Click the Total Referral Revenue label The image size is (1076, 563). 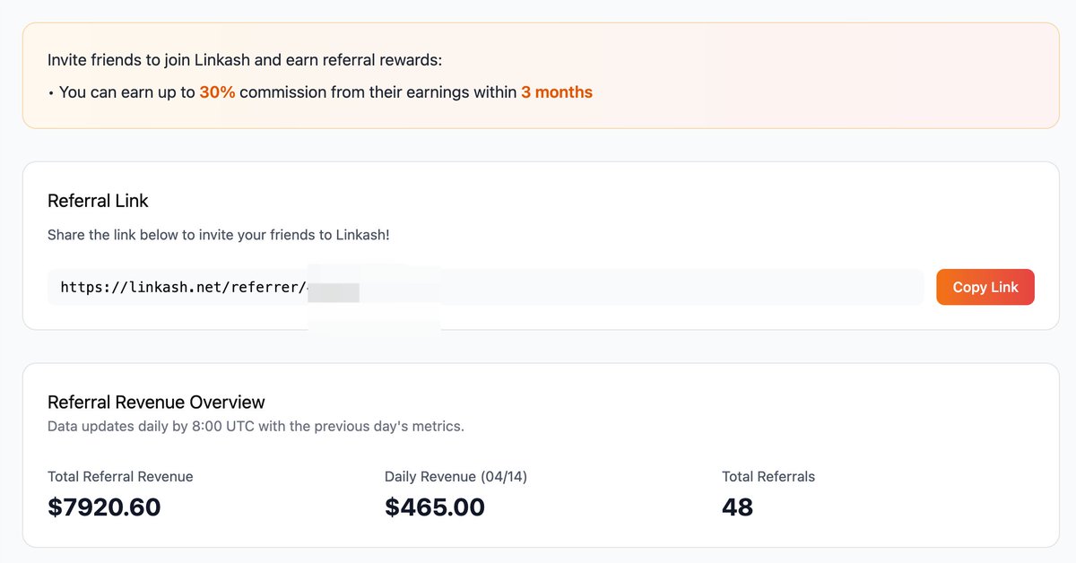coord(120,477)
